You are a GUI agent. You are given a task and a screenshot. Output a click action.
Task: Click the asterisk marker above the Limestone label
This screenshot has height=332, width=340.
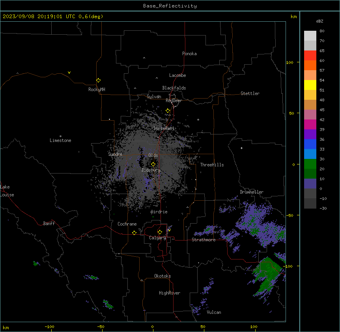pyautogui.click(x=60, y=136)
